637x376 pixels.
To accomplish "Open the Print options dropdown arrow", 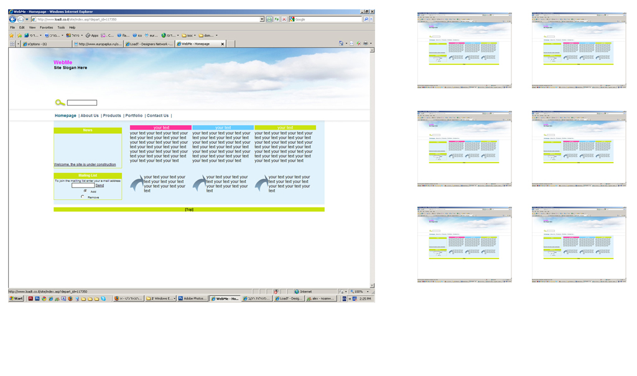I will pyautogui.click(x=371, y=43).
